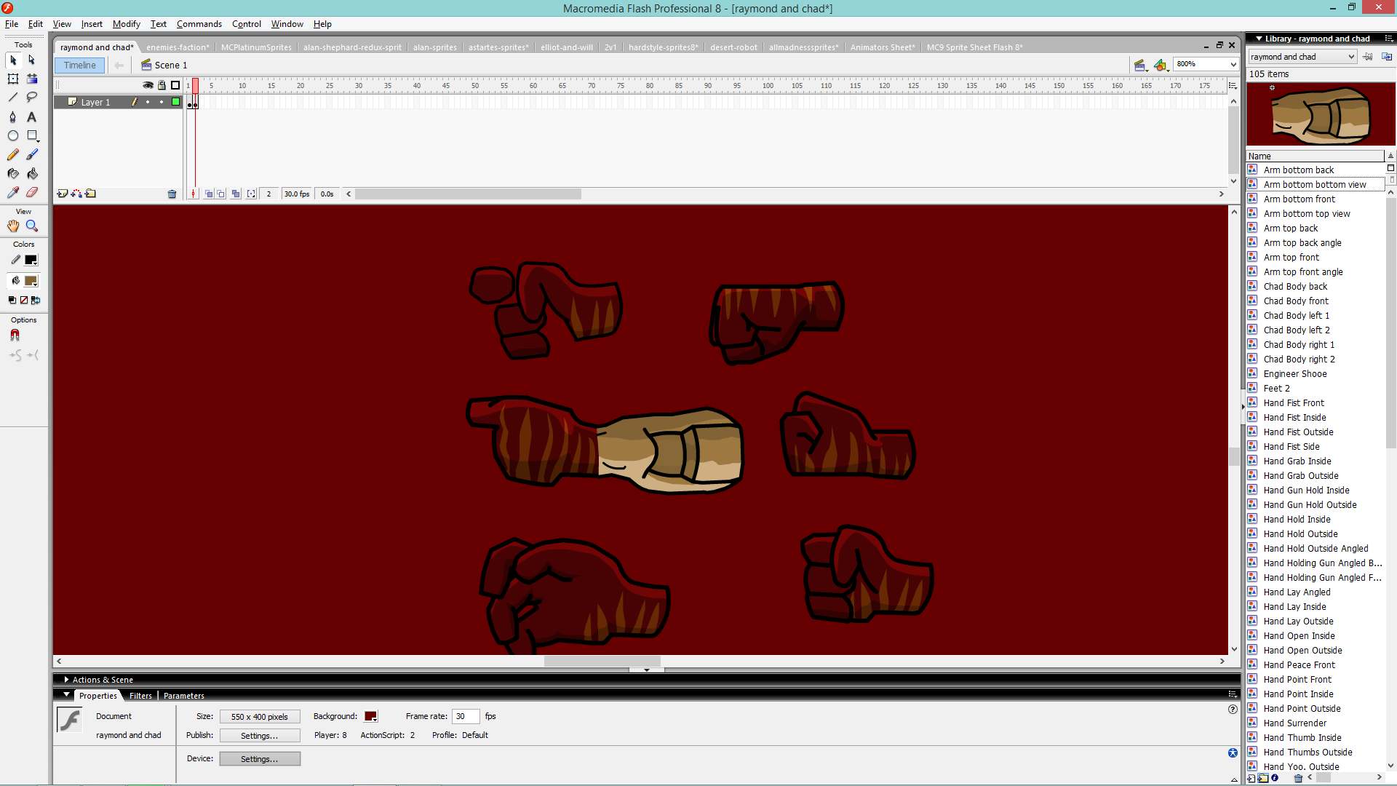Click the Publish Settings button
Image resolution: width=1397 pixels, height=786 pixels.
(x=260, y=736)
